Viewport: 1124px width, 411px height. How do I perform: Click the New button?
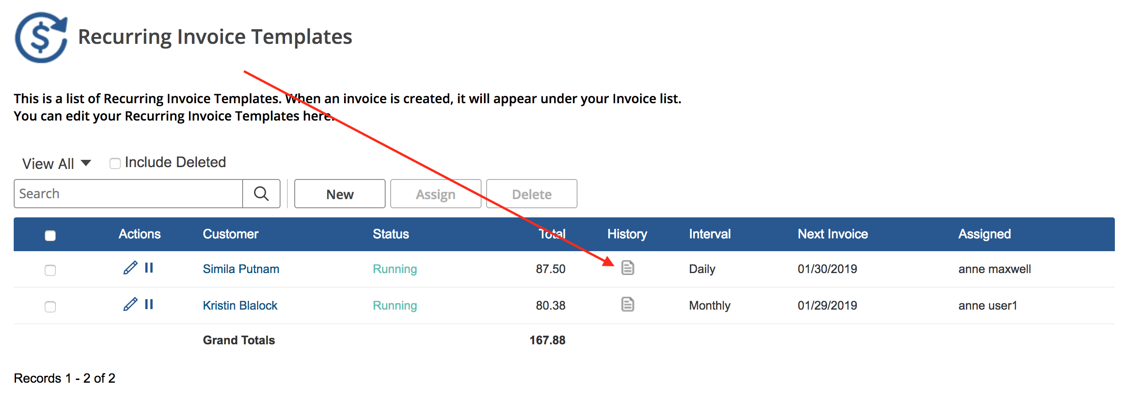pos(339,194)
